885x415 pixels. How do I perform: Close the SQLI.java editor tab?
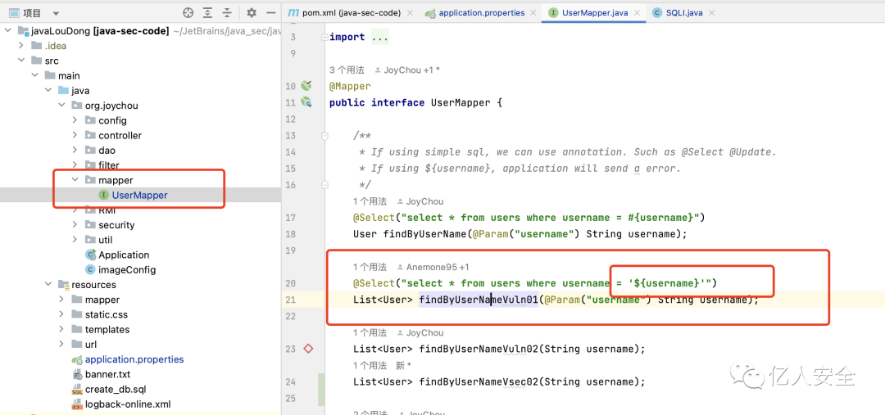point(712,13)
